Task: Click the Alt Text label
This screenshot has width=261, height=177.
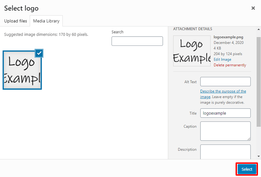Action: click(190, 82)
